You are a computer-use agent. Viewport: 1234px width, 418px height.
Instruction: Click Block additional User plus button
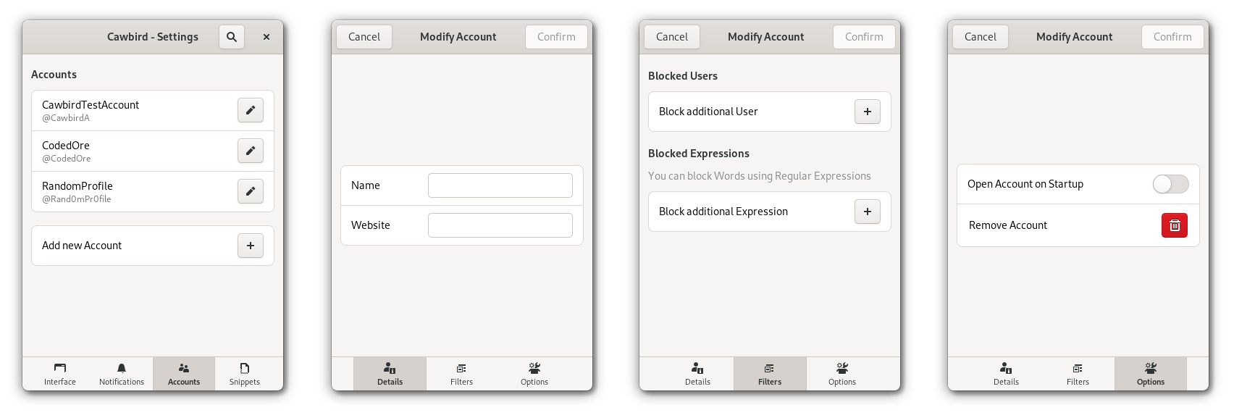(867, 112)
